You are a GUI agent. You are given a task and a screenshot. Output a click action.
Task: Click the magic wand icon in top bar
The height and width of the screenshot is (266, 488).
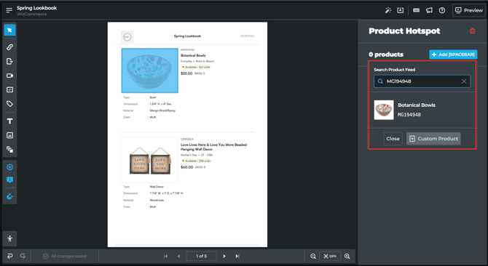tap(388, 10)
